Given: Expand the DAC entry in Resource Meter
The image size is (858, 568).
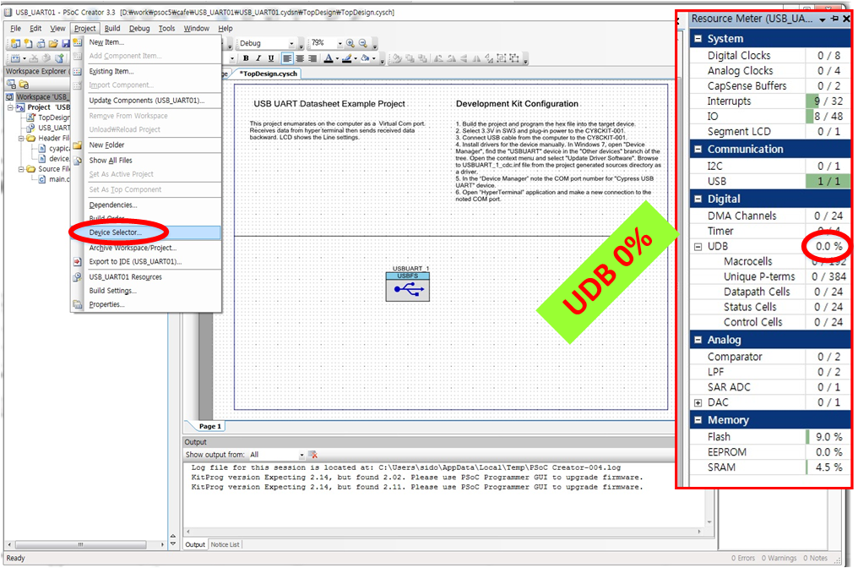Looking at the screenshot, I should (x=698, y=402).
